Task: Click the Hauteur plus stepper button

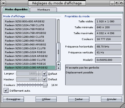Action: [x=40, y=79]
